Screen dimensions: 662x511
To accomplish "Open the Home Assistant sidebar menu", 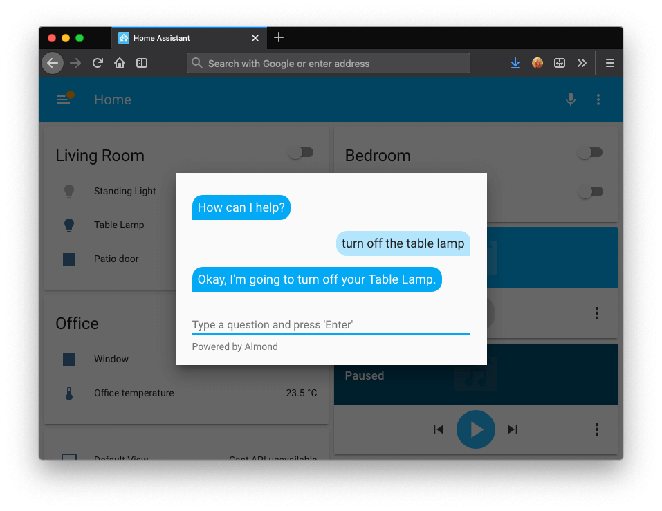I will (62, 99).
